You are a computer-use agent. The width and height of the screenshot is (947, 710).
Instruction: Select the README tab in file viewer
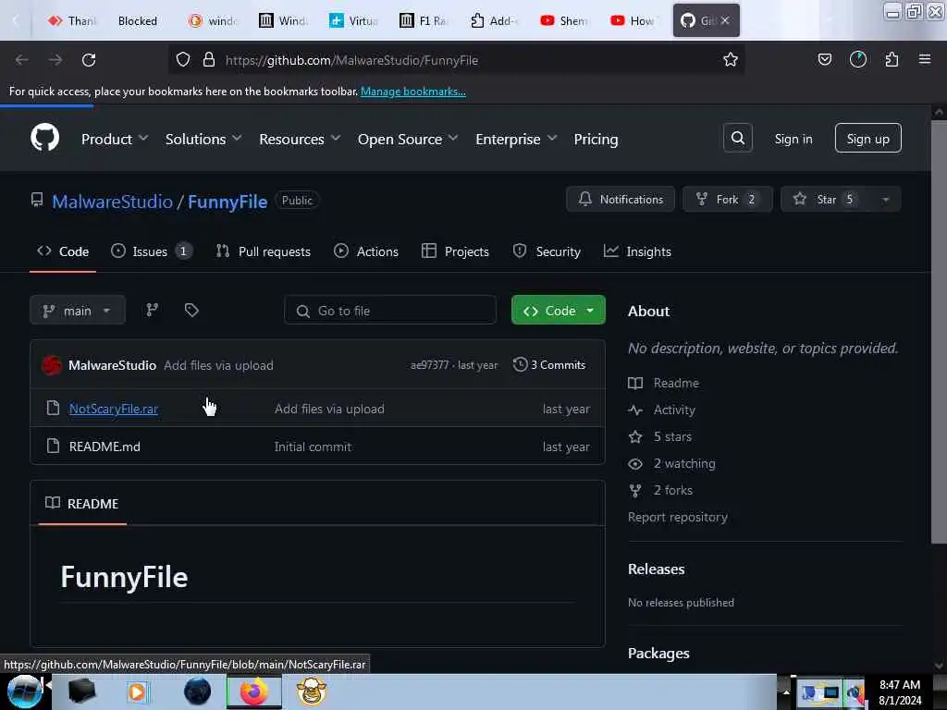pyautogui.click(x=82, y=504)
